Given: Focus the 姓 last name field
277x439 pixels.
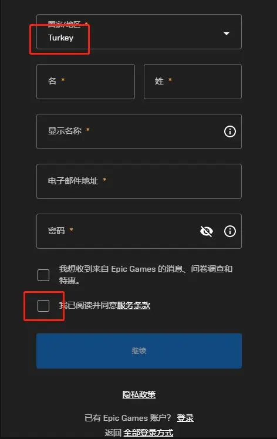Looking at the screenshot, I should click(192, 82).
